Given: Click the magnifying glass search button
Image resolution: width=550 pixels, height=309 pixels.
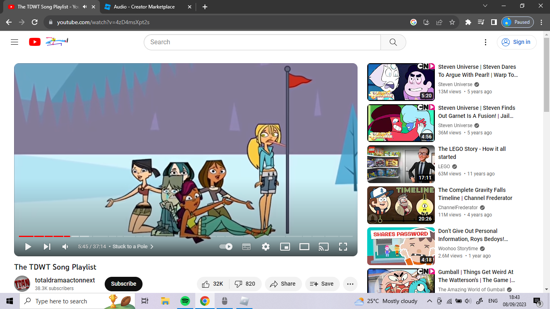Looking at the screenshot, I should point(393,42).
